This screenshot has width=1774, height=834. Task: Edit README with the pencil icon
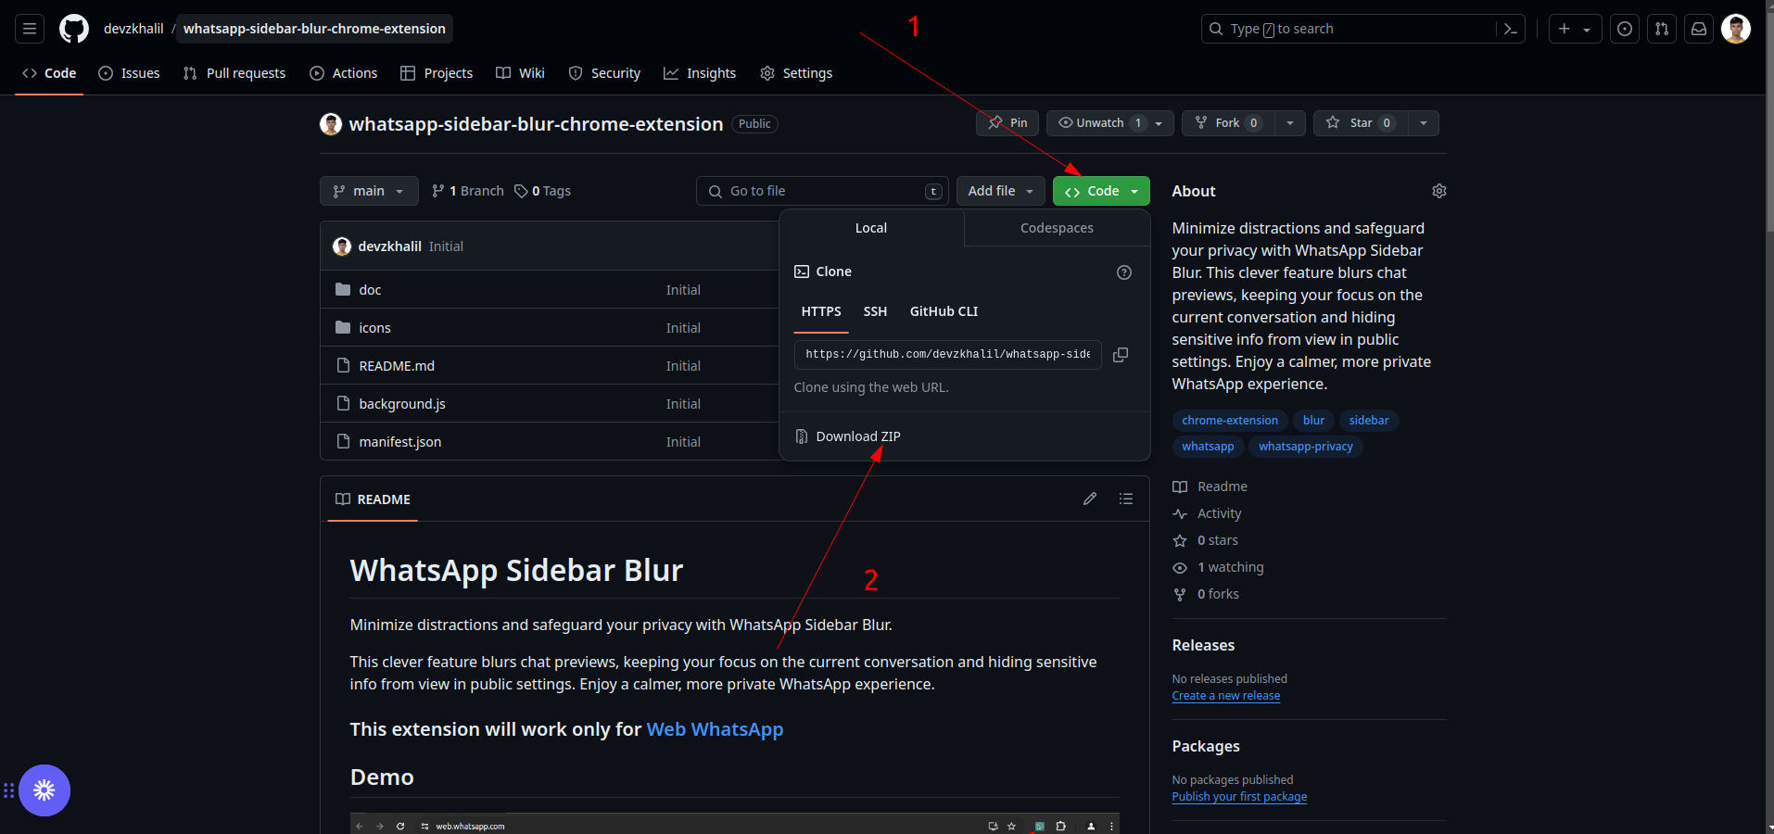click(1090, 499)
